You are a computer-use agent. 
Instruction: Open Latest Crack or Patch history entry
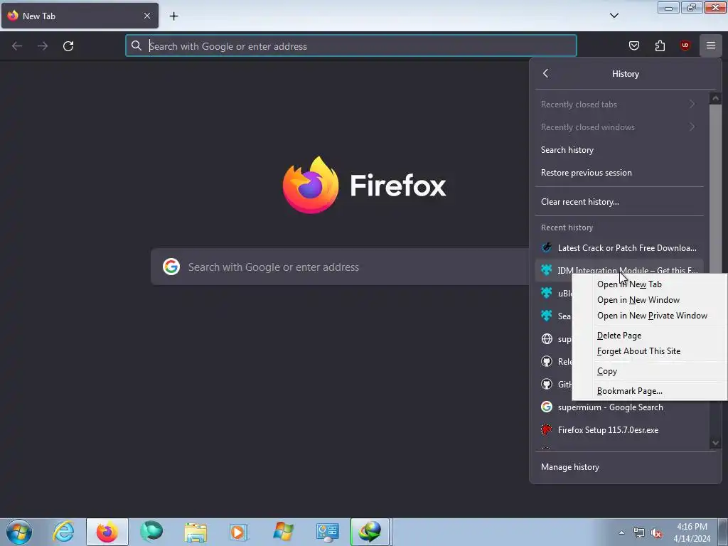tap(619, 248)
